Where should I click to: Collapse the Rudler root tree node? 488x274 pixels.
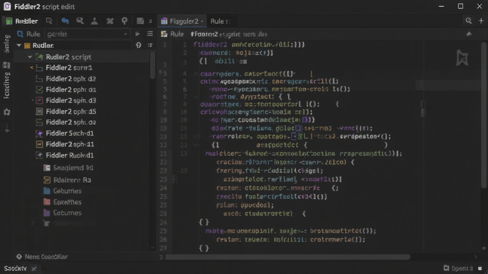pos(19,45)
